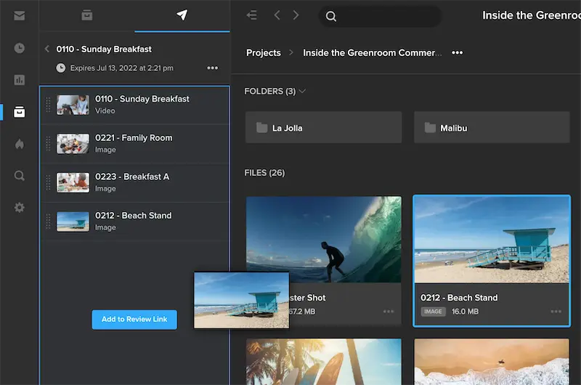Open the clock recent activity sidebar icon

click(x=20, y=48)
